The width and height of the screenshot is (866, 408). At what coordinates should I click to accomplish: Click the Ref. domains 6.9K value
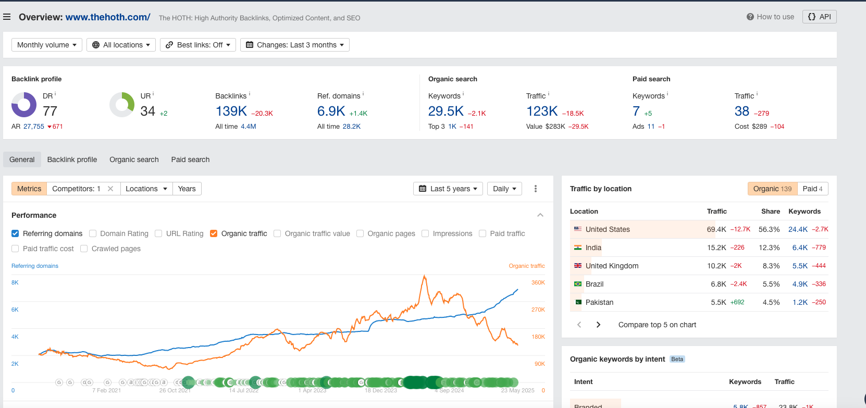331,111
